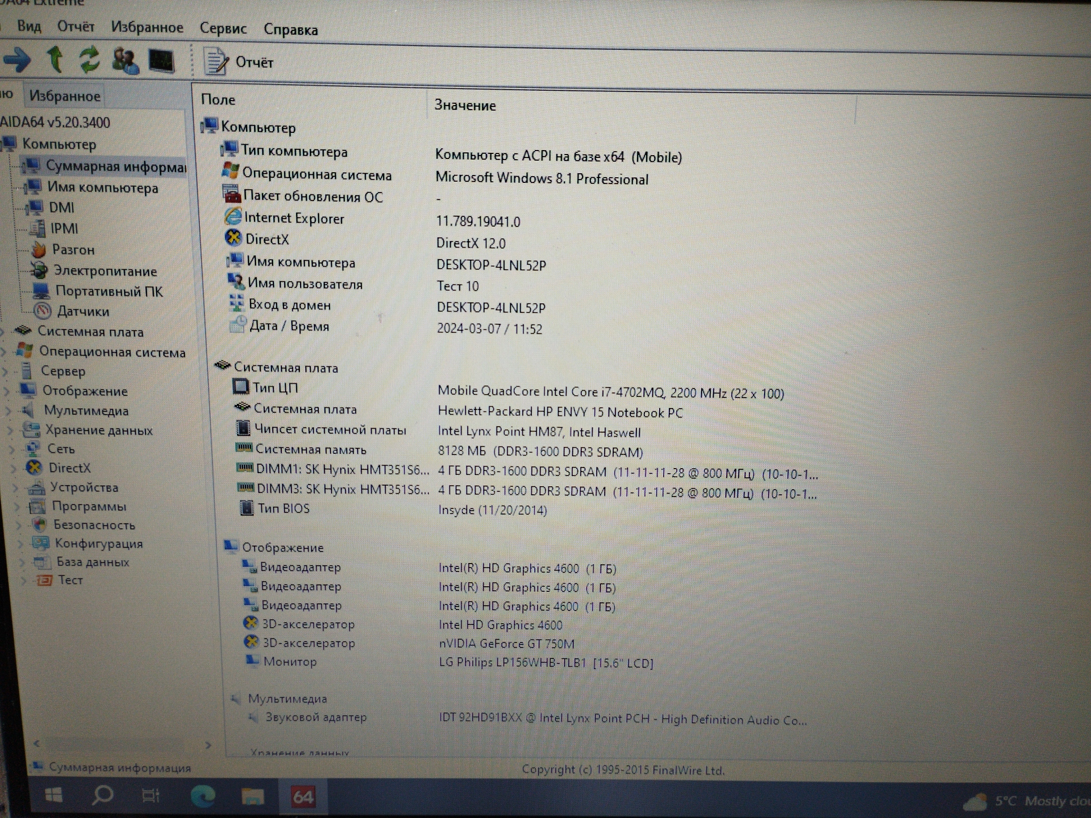Open File Explorer from the taskbar
This screenshot has width=1091, height=818.
coord(252,796)
